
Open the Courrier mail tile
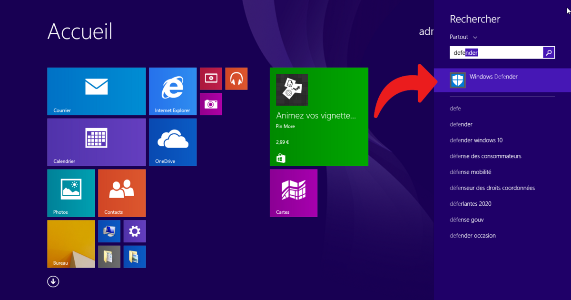(97, 91)
